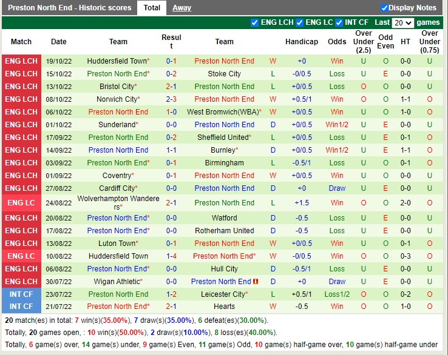Click the ENG LCH badge for the Burnley match
Viewport: 448px width, 355px height.
coord(21,150)
